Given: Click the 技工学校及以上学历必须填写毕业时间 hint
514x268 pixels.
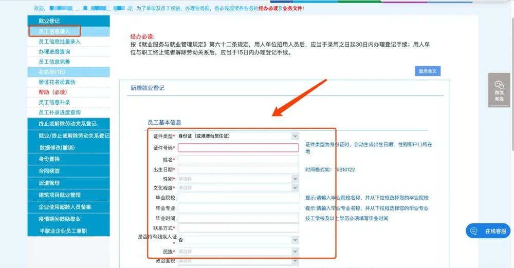Looking at the screenshot, I should [346, 218].
